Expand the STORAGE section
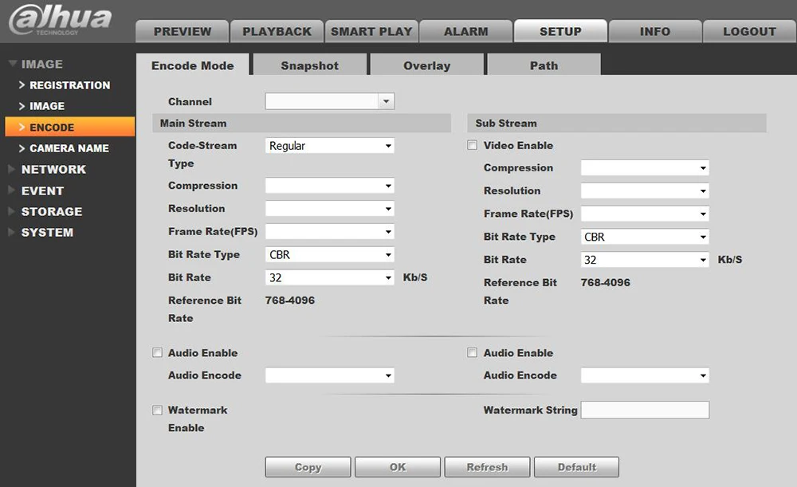 pos(51,211)
